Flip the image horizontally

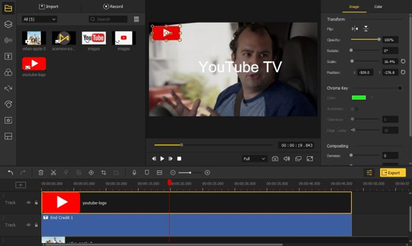tap(355, 28)
